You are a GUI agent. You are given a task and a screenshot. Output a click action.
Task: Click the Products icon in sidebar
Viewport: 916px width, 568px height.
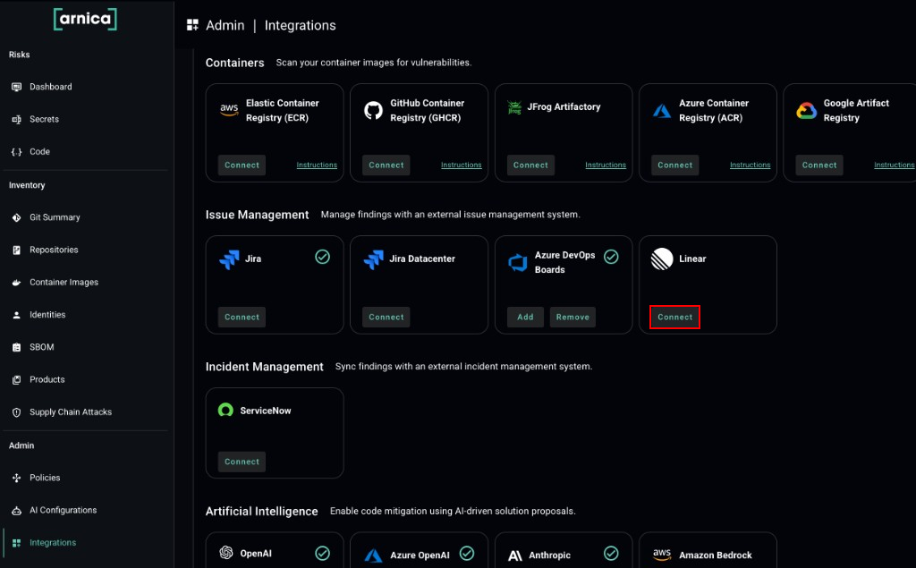coord(16,380)
